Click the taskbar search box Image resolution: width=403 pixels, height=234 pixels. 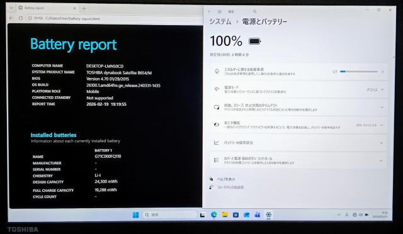point(169,214)
